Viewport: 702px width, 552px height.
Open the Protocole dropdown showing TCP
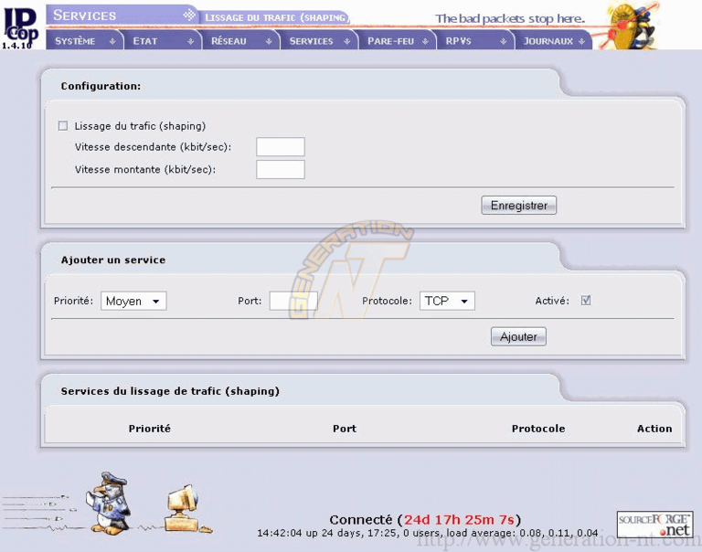[447, 301]
